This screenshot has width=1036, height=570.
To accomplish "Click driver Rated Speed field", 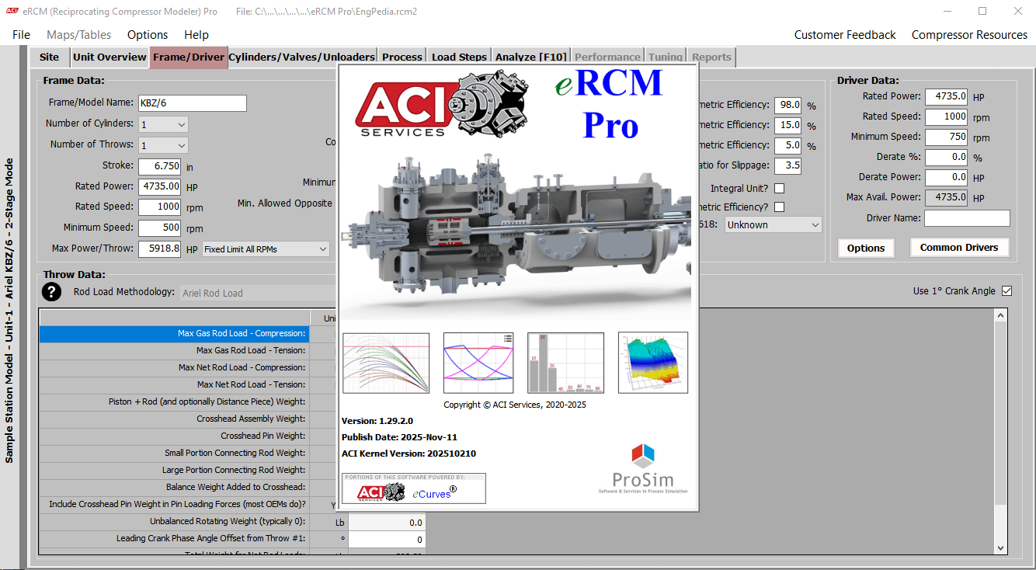I will pyautogui.click(x=946, y=116).
